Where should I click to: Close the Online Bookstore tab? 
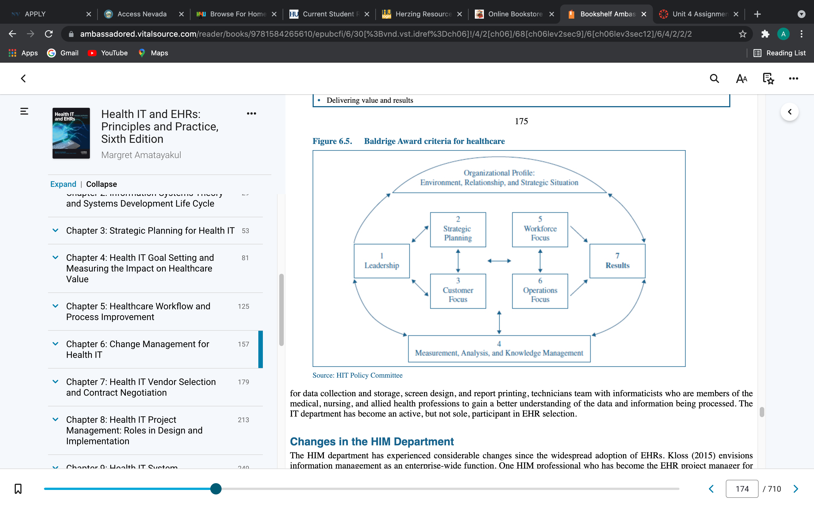tap(552, 14)
